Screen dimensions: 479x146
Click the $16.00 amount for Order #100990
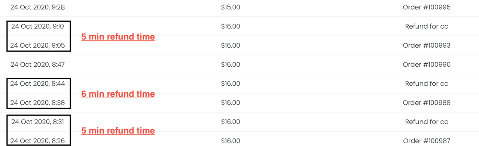coord(231,64)
